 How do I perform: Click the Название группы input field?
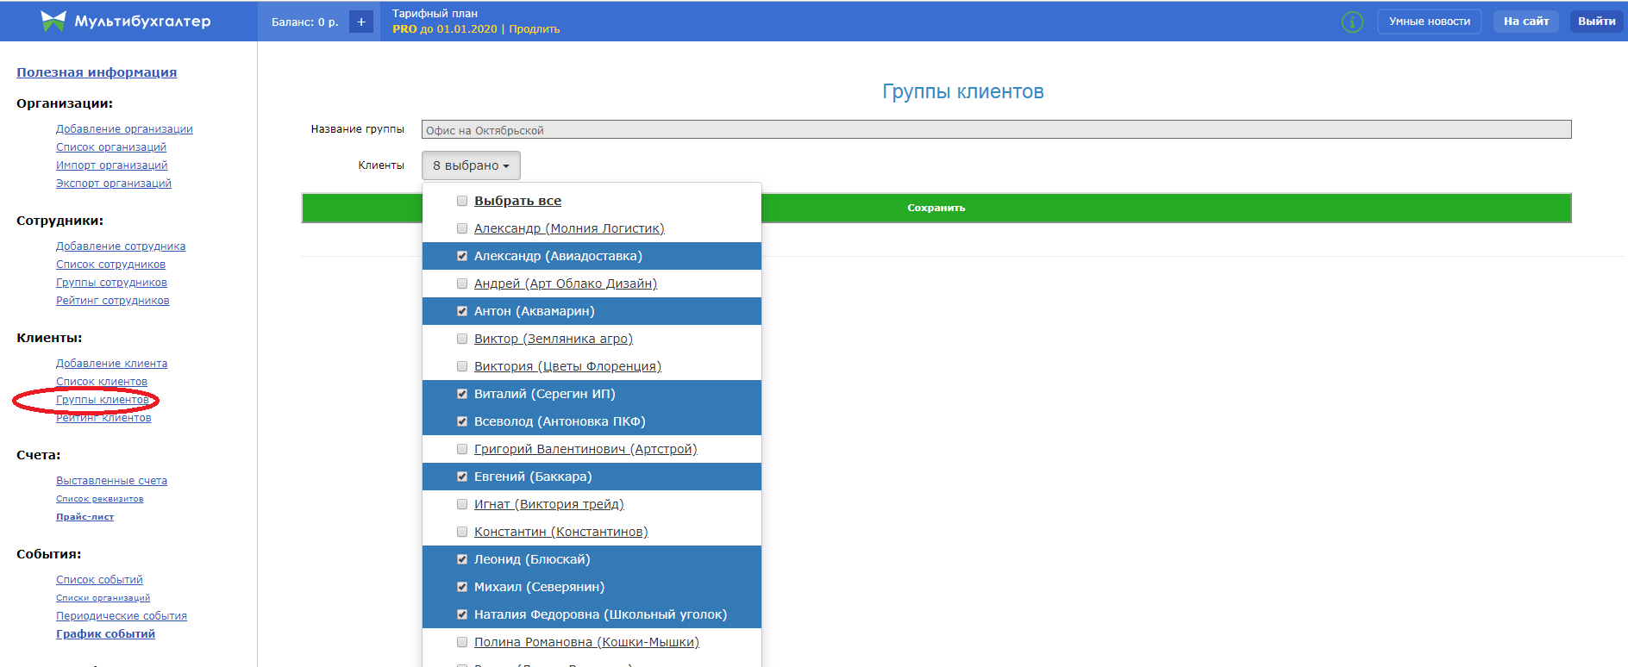coord(996,130)
